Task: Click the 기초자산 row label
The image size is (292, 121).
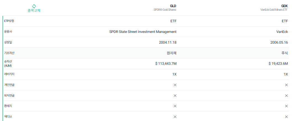Action: coord(9,53)
